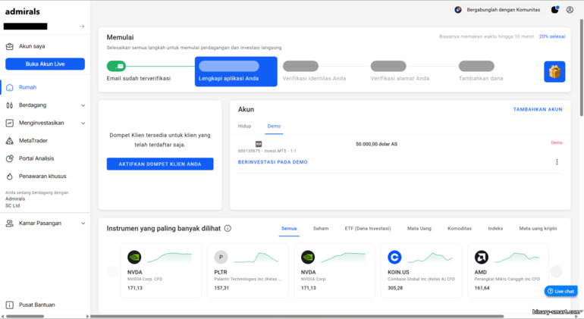The width and height of the screenshot is (584, 319).
Task: Click the Buka Akun Live button
Action: 45,64
